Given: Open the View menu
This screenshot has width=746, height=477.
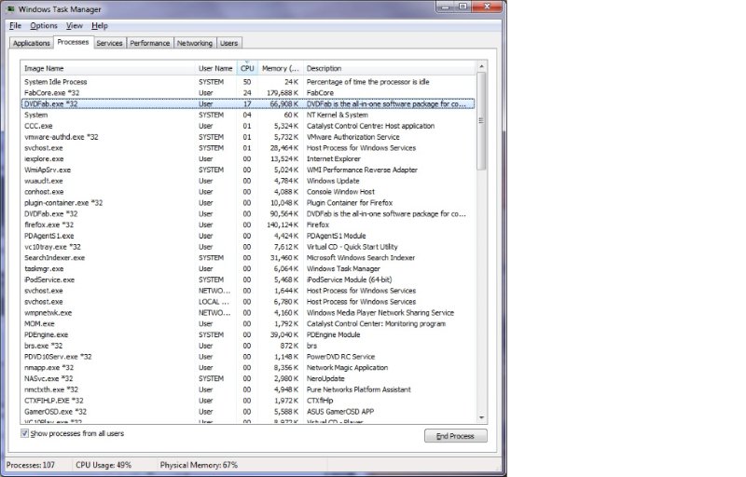Looking at the screenshot, I should [x=75, y=26].
